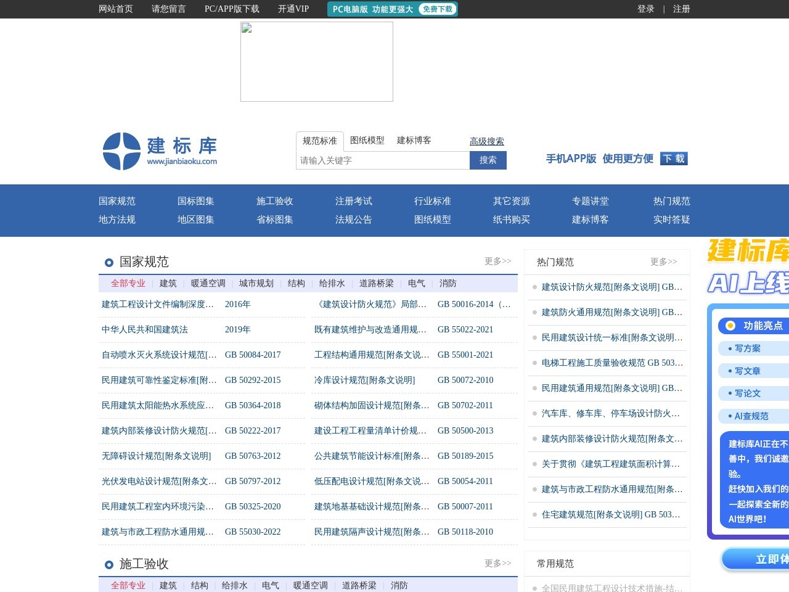Open 法规公告 in the navigation
The width and height of the screenshot is (789, 592).
point(354,220)
